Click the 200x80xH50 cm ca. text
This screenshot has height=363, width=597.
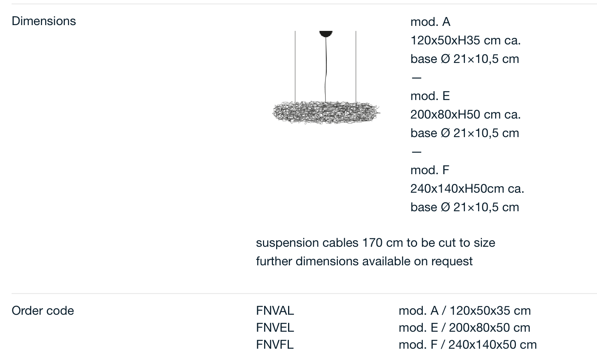pyautogui.click(x=466, y=114)
